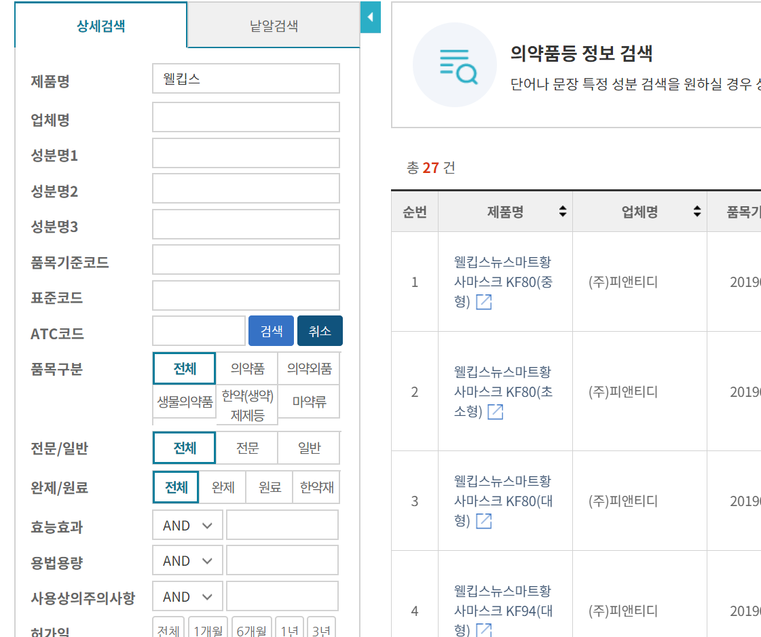Open external link icon for KF80(대형) product
Image resolution: width=761 pixels, height=637 pixels.
[x=484, y=520]
